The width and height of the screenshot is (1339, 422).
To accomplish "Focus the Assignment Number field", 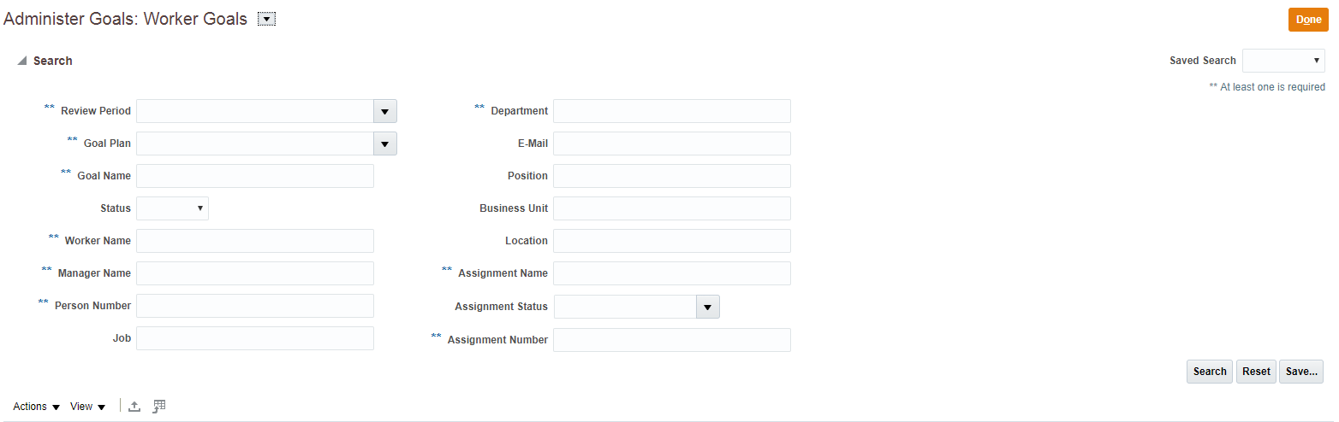I will point(671,340).
